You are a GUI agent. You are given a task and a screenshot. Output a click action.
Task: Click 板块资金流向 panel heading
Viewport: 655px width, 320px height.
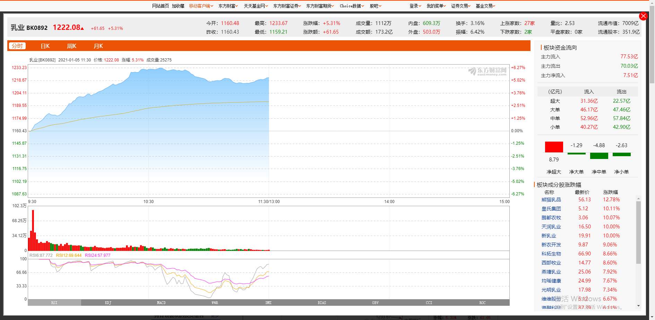(x=560, y=48)
